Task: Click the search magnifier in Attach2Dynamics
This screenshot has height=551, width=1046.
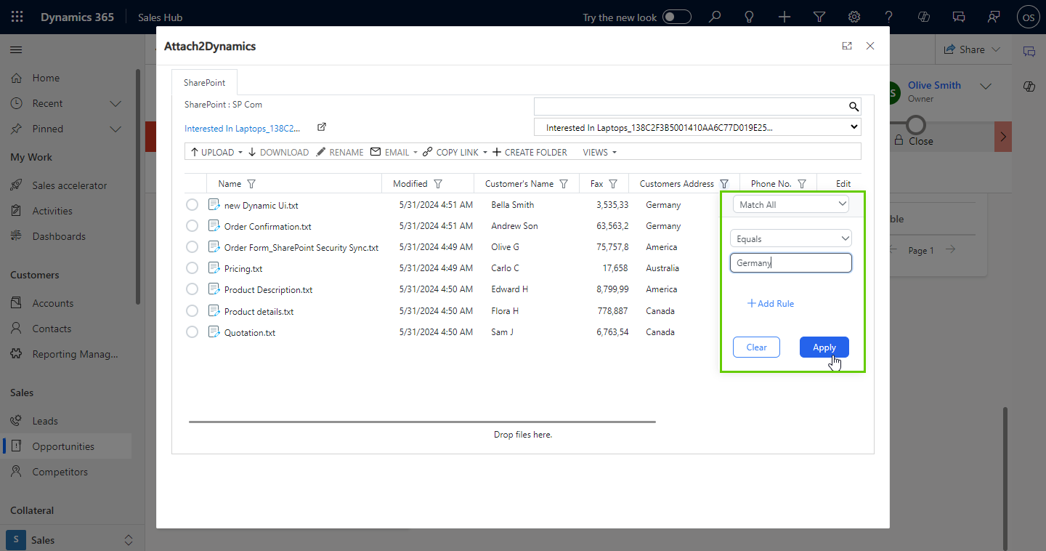Action: point(854,107)
